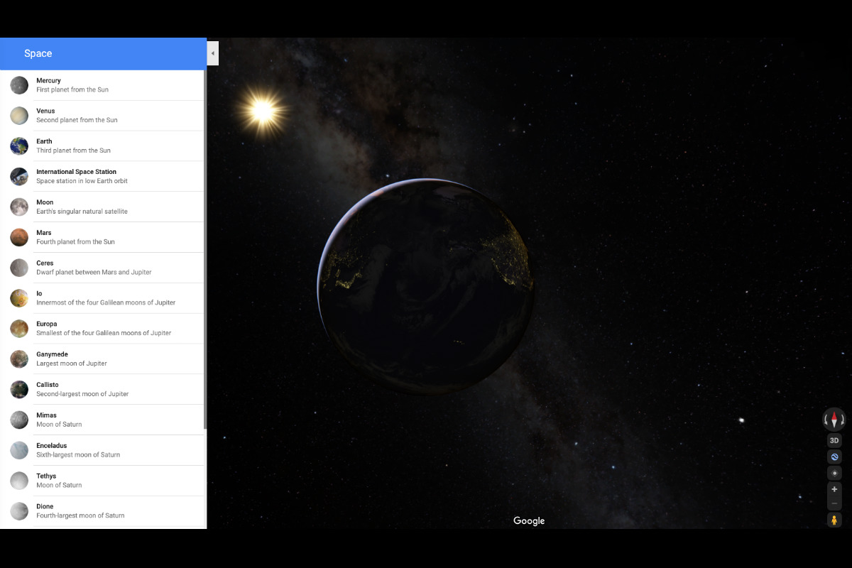The image size is (852, 568).
Task: Click the Ganymede moon icon
Action: (19, 359)
